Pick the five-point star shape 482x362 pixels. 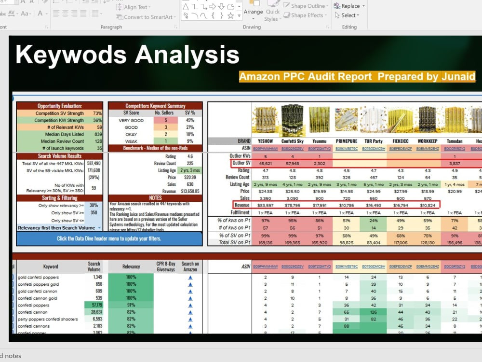point(230,16)
